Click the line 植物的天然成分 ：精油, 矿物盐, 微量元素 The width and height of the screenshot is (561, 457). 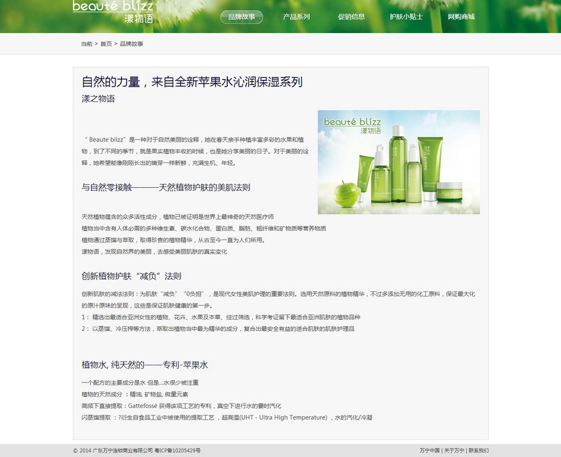135,394
